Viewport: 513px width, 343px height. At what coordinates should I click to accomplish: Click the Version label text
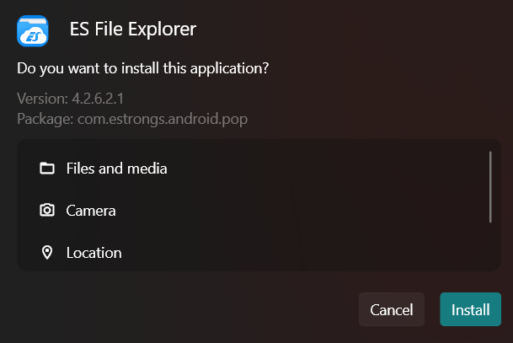click(x=41, y=99)
